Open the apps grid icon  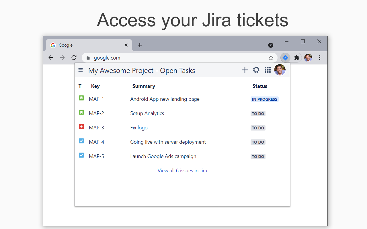[x=268, y=70]
